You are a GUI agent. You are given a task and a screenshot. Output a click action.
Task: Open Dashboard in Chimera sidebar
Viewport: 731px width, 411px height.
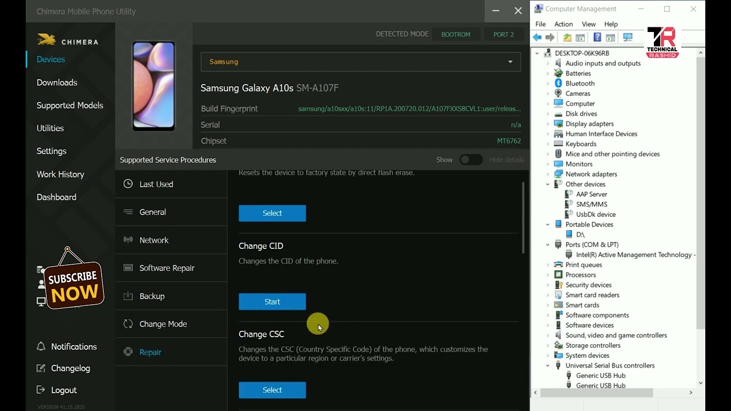coord(56,197)
